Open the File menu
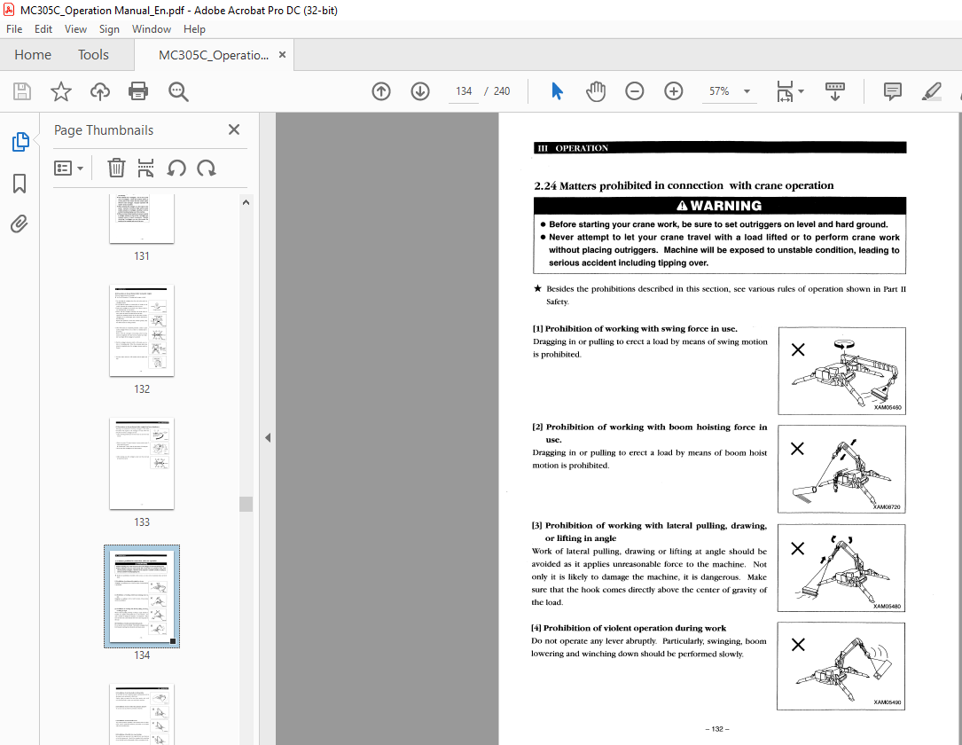 pos(14,29)
